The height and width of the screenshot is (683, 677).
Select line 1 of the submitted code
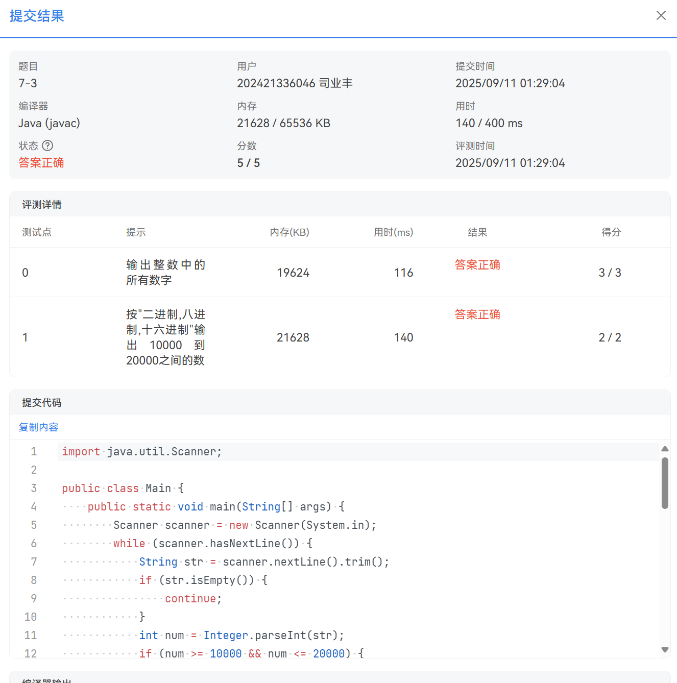pyautogui.click(x=141, y=451)
